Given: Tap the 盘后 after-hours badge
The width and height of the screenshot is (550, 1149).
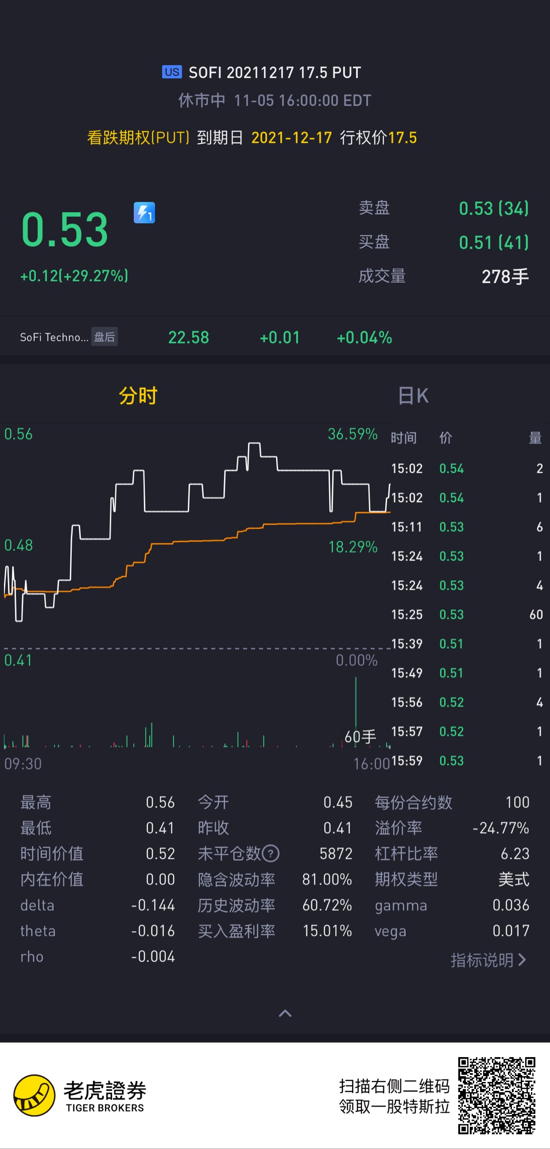Looking at the screenshot, I should [x=104, y=337].
